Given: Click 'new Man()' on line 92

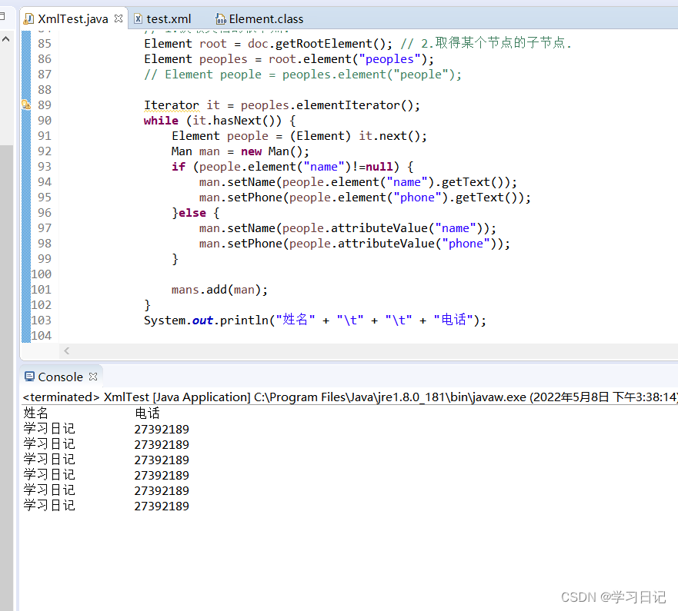Looking at the screenshot, I should 271,151.
